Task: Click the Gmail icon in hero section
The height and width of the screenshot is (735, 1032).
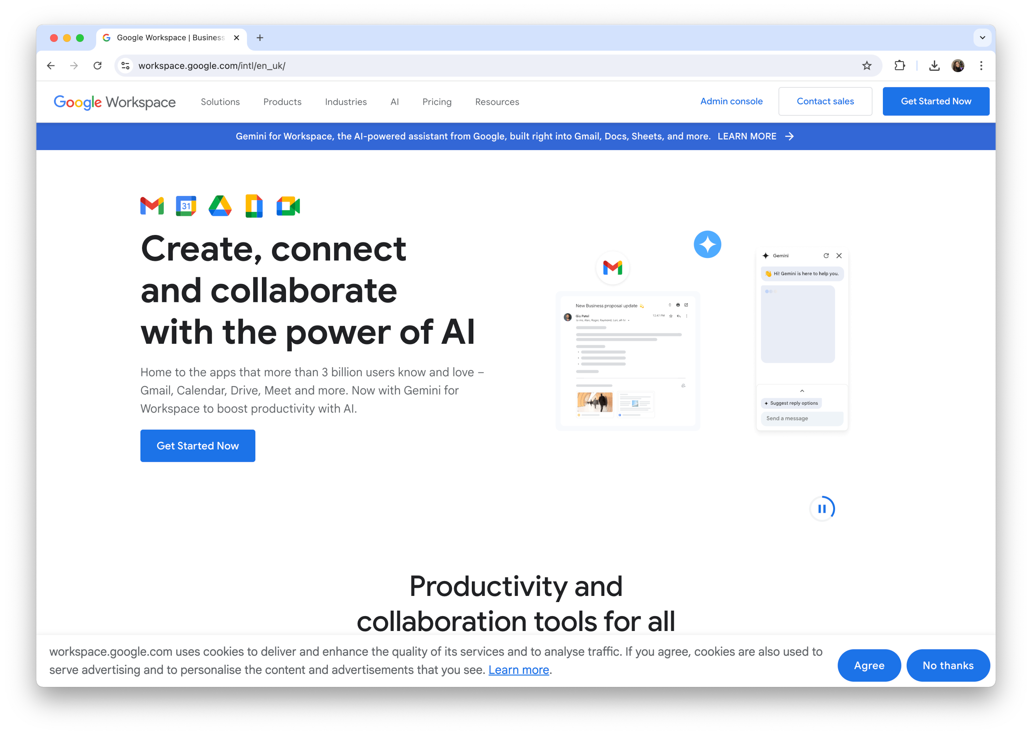Action: [x=153, y=206]
